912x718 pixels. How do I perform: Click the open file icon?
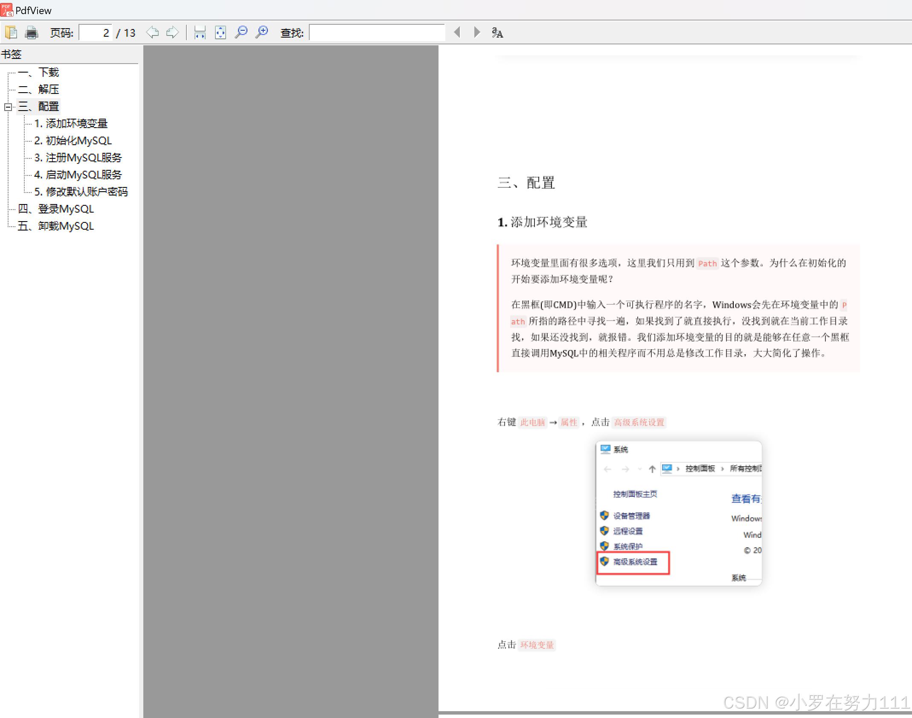click(x=11, y=32)
